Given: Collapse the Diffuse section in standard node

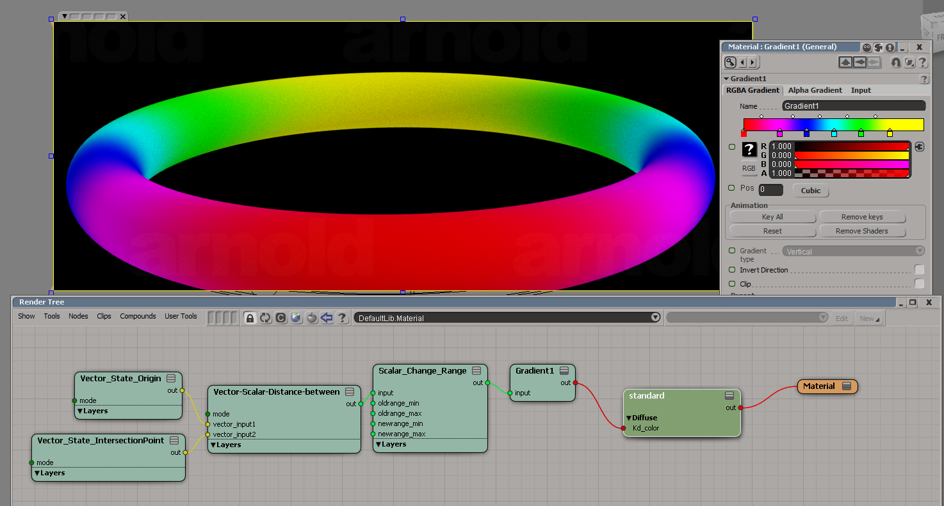Looking at the screenshot, I should [x=629, y=418].
